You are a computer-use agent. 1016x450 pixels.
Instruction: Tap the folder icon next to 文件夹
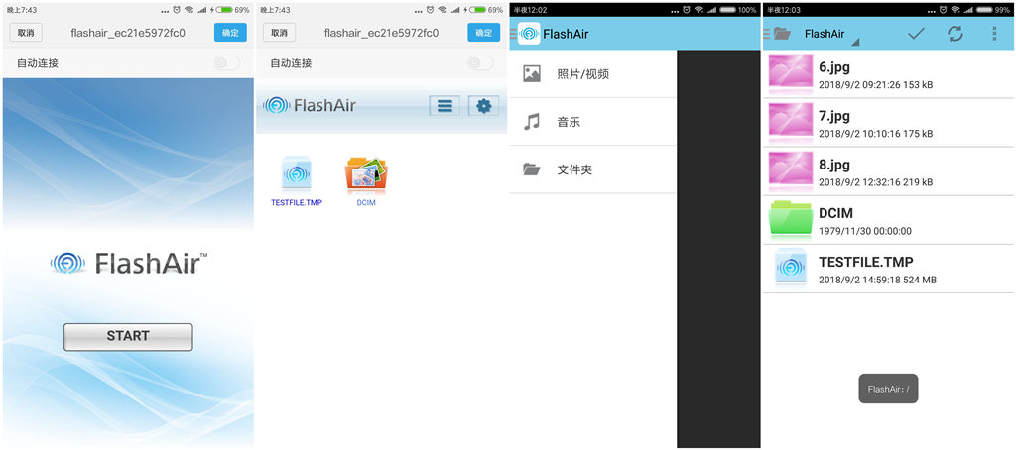532,169
